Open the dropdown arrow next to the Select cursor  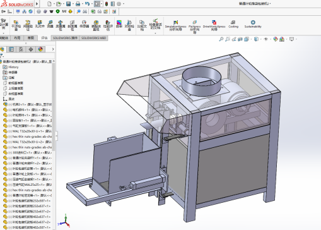(102, 4)
